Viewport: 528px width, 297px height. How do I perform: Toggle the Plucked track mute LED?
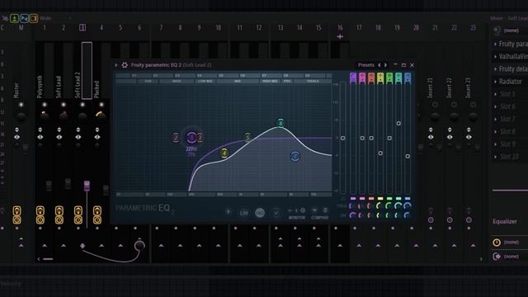[101, 105]
